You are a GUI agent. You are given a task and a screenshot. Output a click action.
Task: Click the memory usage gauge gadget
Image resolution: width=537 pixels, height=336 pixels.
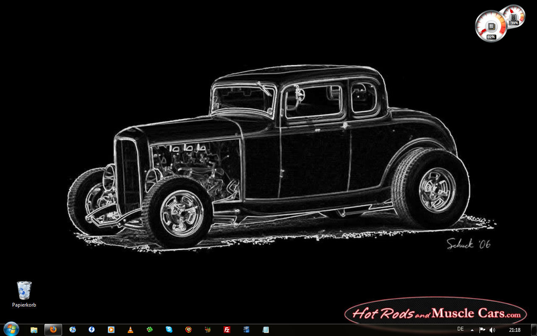point(514,17)
